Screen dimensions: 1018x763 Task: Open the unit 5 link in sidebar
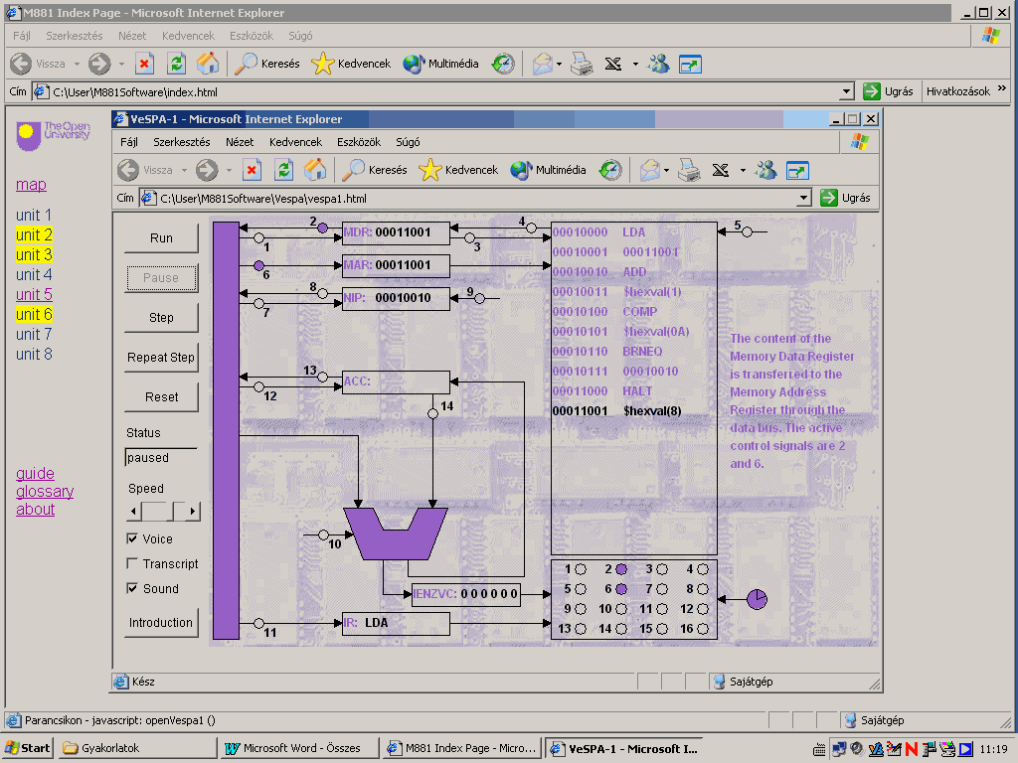click(34, 294)
